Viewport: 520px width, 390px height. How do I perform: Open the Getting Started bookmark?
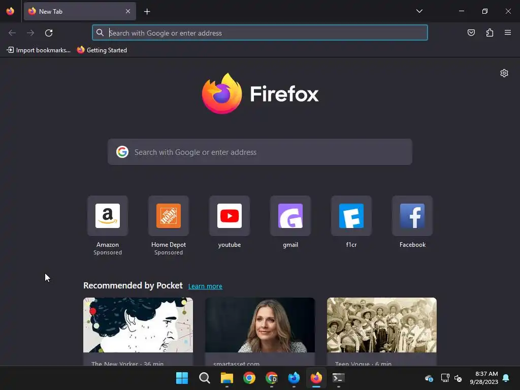tap(102, 50)
